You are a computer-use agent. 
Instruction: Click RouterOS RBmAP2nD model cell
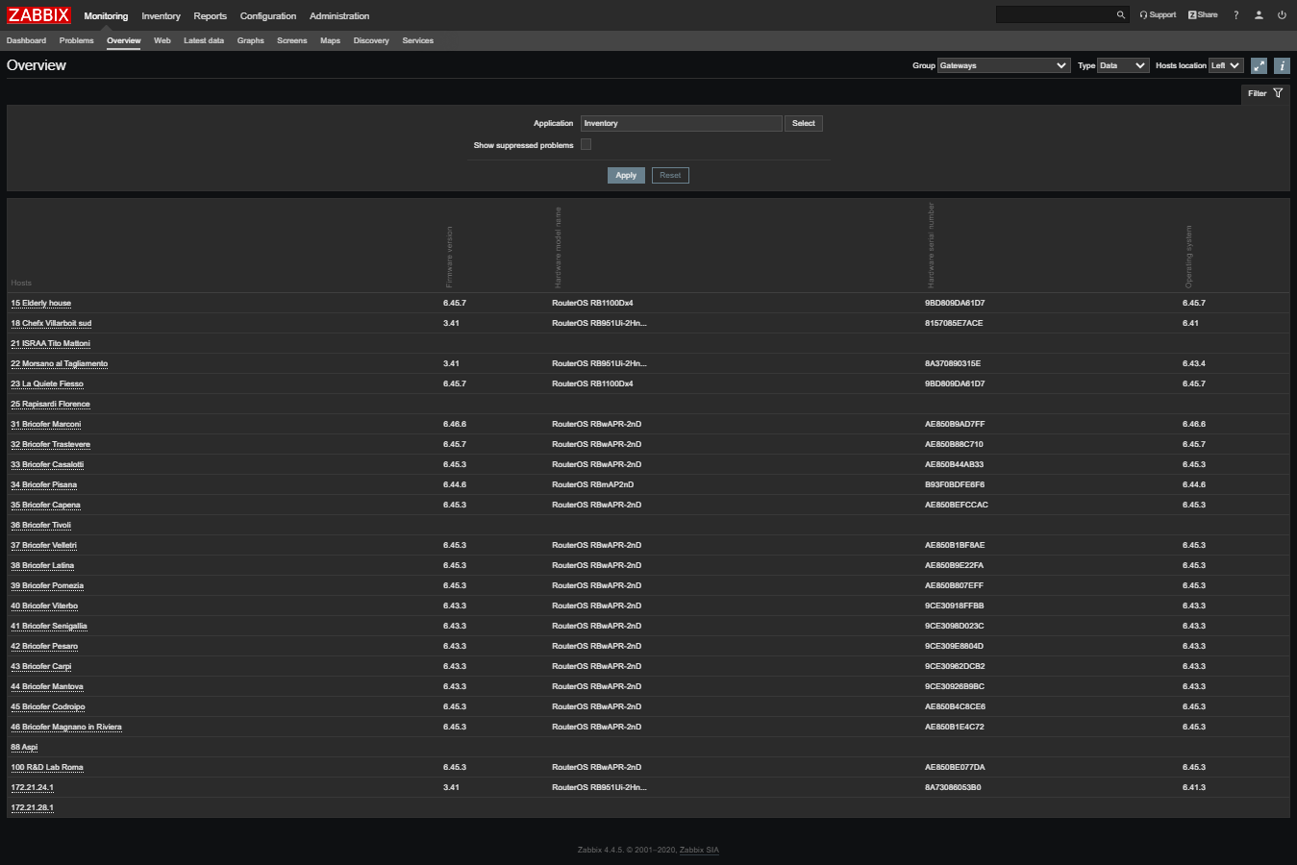(x=592, y=484)
